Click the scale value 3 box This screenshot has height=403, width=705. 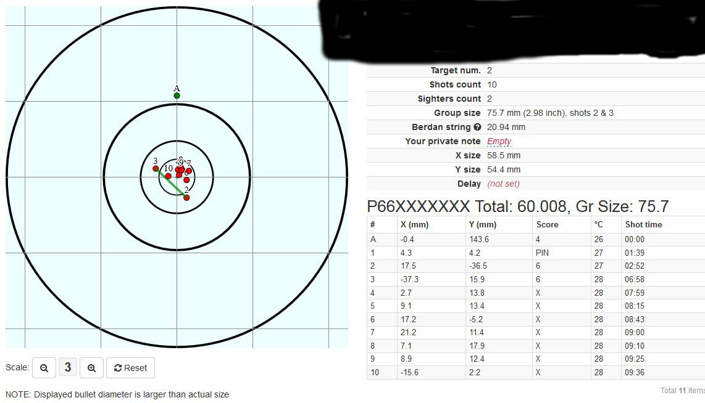68,367
